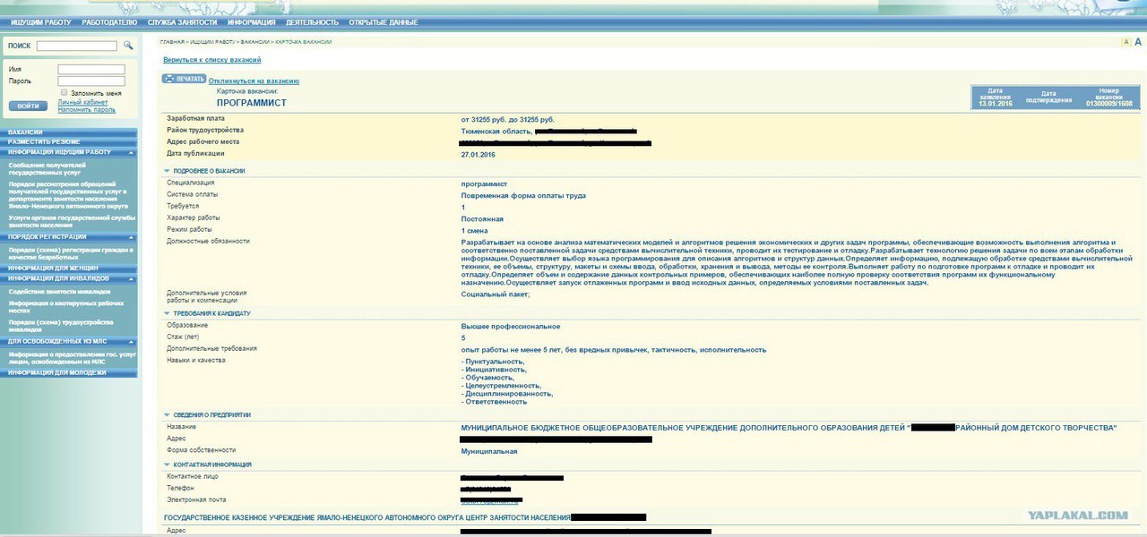Screen dimensions: 1147x537
Task: Collapse the Контактная информация section
Action: (167, 465)
